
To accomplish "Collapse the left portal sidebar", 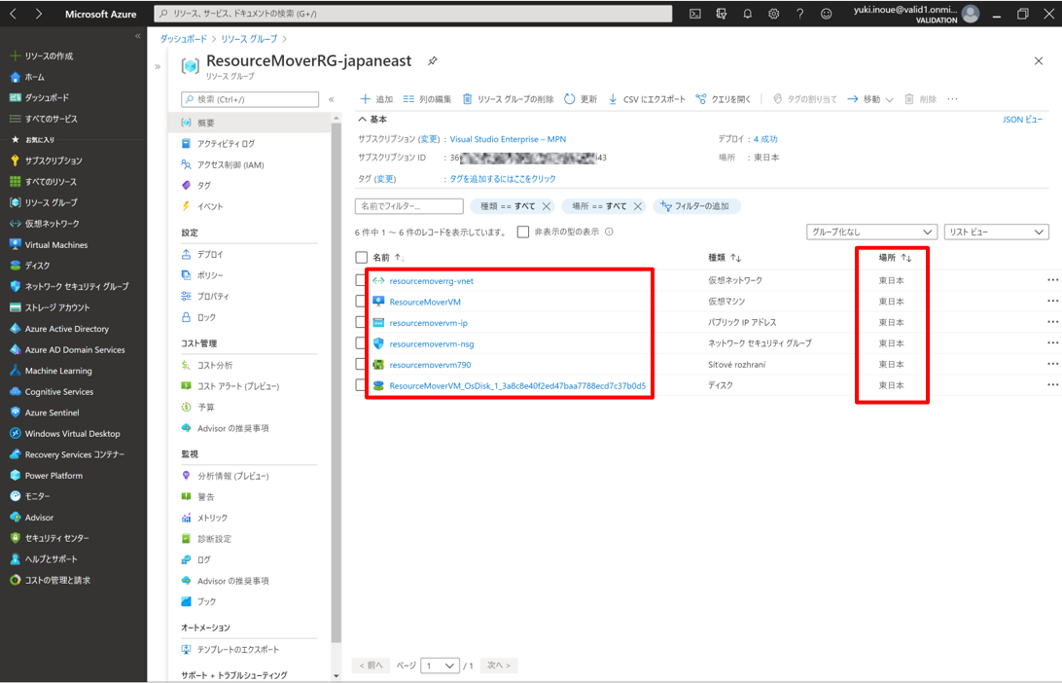I will tap(137, 36).
